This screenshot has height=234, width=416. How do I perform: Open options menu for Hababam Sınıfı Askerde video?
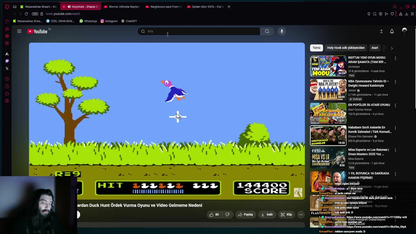395,128
